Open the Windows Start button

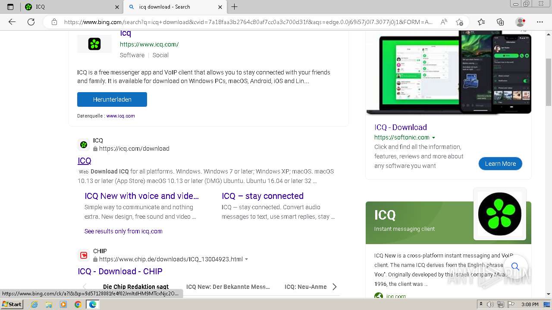click(x=12, y=304)
